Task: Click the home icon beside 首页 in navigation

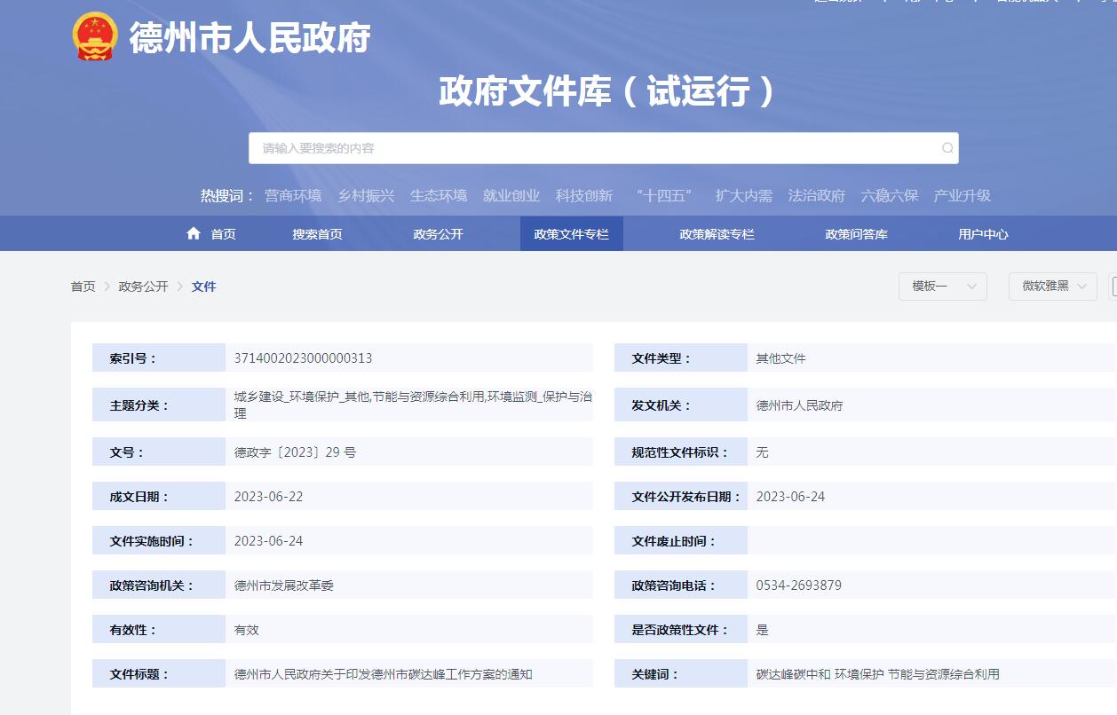Action: click(x=193, y=233)
